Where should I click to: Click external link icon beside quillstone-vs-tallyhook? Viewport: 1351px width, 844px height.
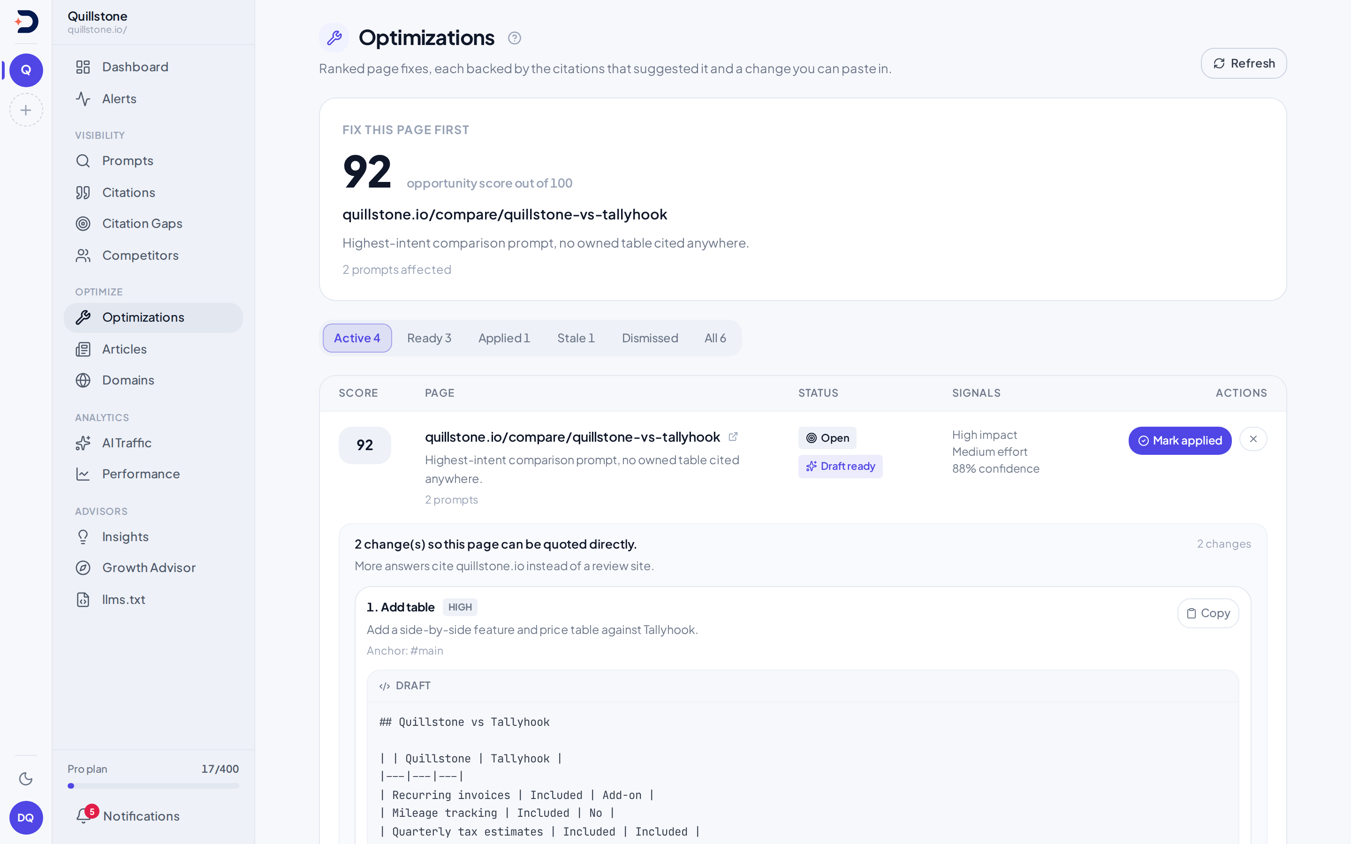(x=733, y=437)
